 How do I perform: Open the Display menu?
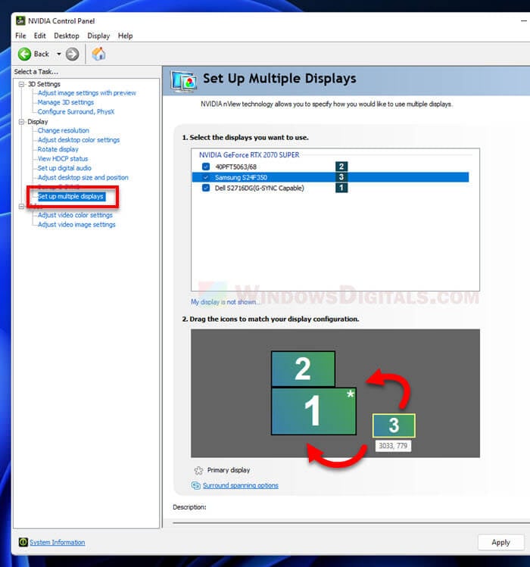98,36
